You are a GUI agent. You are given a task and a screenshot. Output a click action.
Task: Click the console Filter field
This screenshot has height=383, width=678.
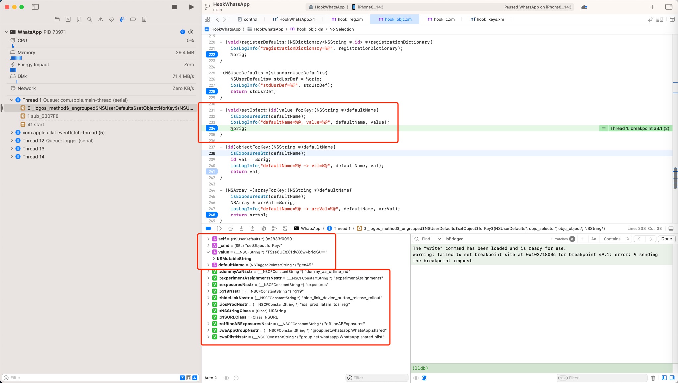point(602,378)
